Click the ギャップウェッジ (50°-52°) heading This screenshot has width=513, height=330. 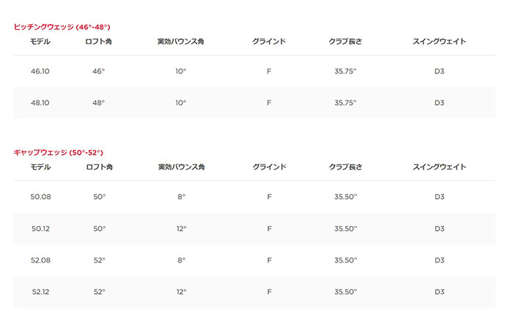tap(58, 153)
